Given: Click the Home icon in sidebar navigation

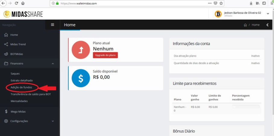Looking at the screenshot, I should [x=6, y=35].
